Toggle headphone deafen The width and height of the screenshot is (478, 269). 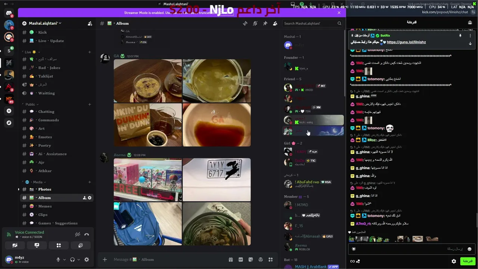pyautogui.click(x=72, y=260)
